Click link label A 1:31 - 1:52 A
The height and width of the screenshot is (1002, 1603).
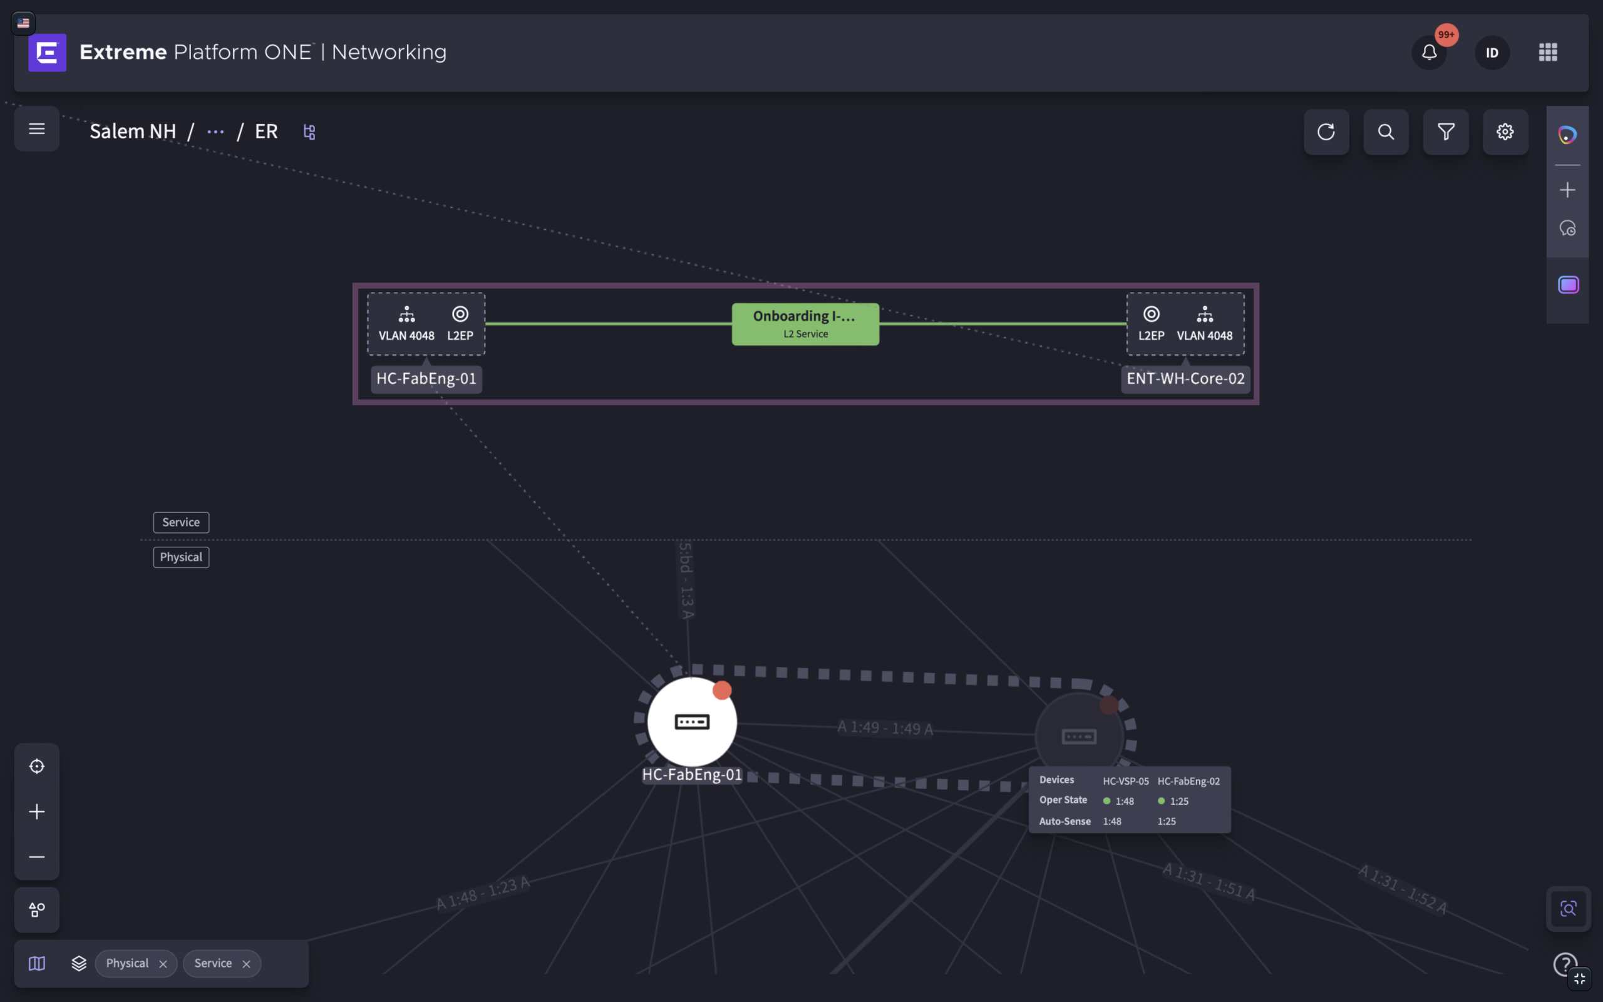(1402, 890)
